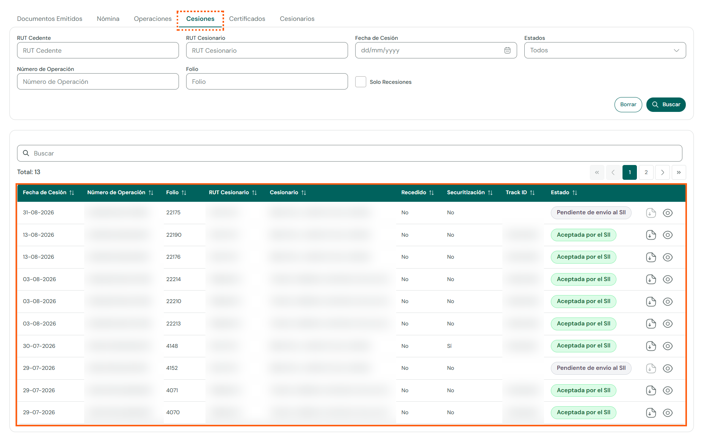Download file for folio 22190 row
Screen dimensions: 704x440
coord(651,235)
